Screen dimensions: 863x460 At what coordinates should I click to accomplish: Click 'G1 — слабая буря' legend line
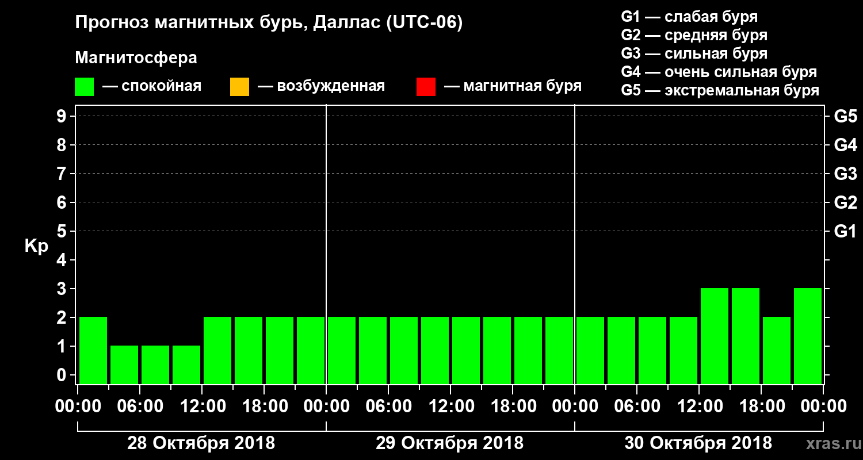(689, 17)
